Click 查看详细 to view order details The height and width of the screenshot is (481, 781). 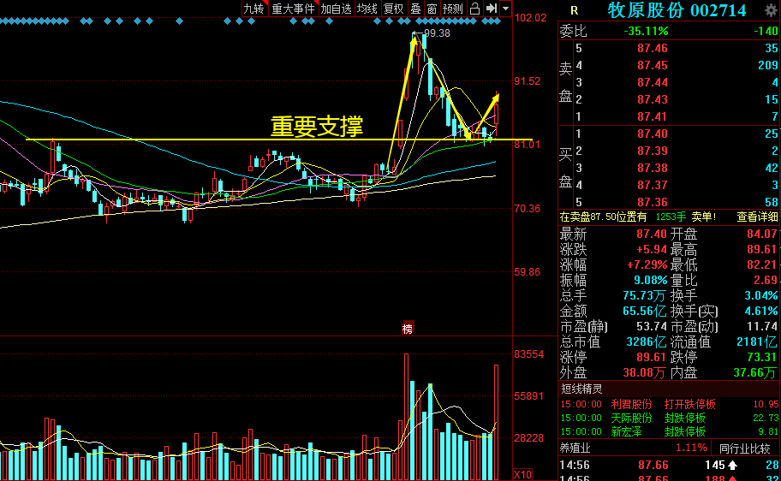757,217
